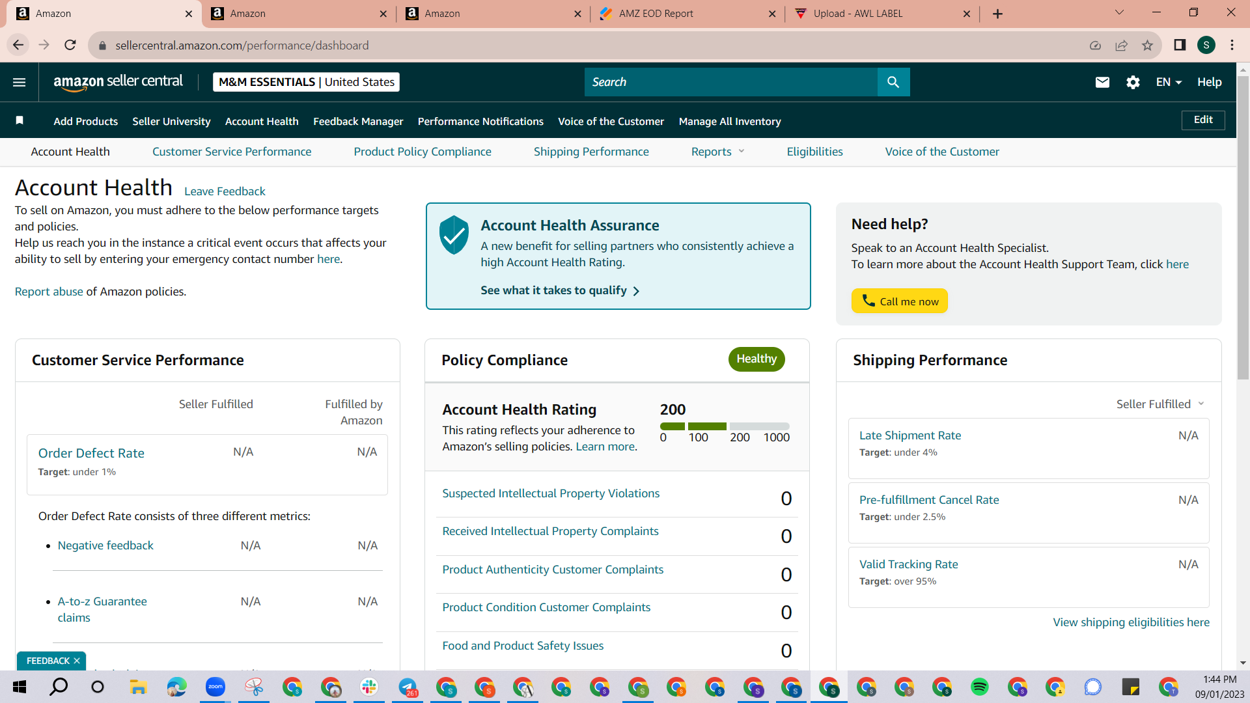
Task: Open the Negative feedback link
Action: point(105,545)
